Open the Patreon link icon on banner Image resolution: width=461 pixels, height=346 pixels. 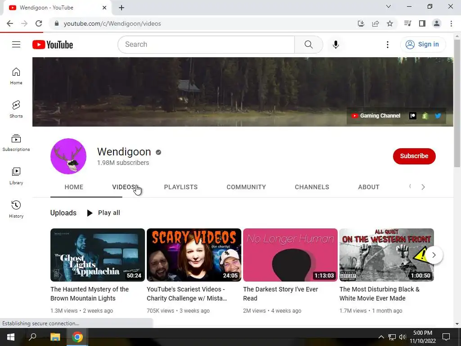tap(413, 116)
